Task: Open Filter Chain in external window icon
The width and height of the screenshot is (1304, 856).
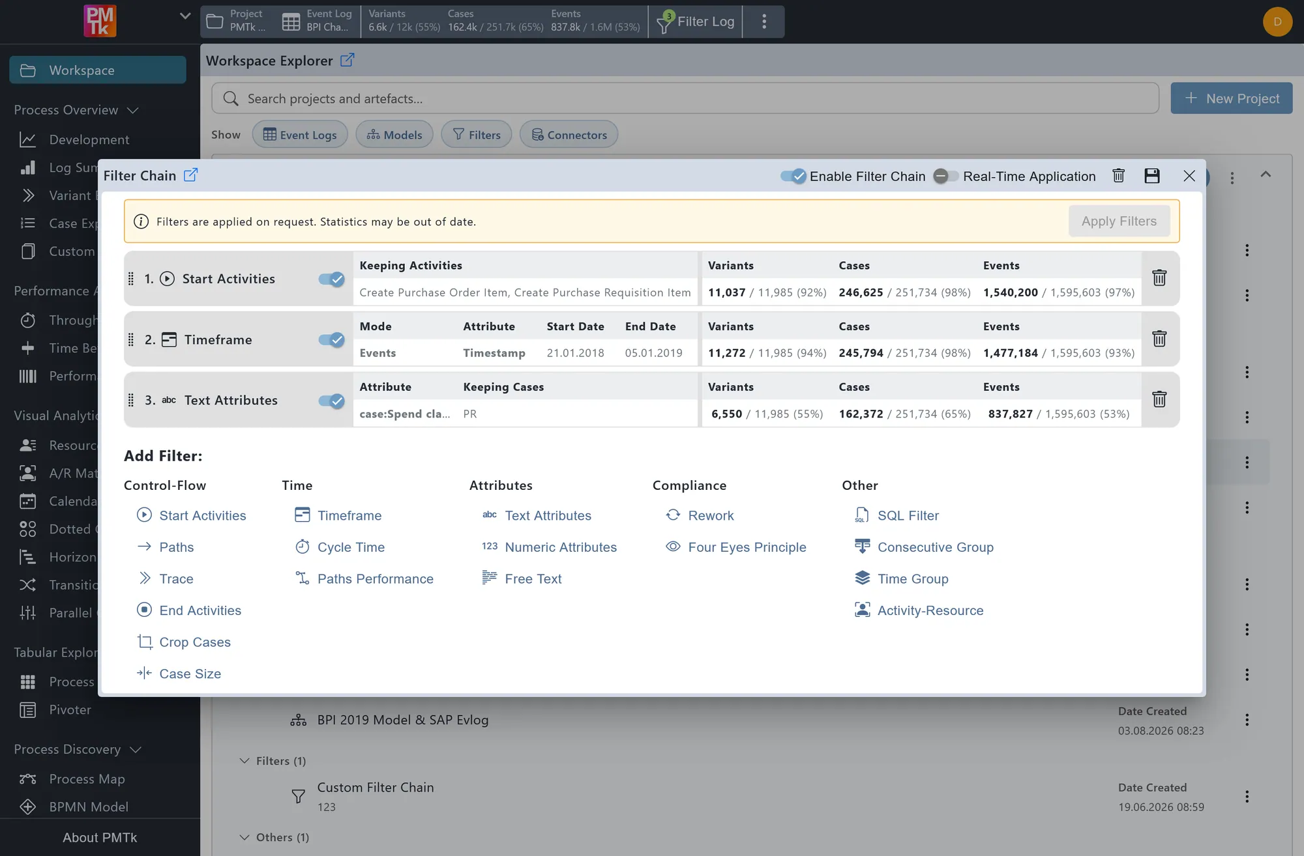Action: (190, 175)
